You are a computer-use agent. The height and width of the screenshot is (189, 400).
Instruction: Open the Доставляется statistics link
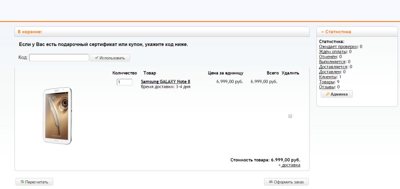click(333, 67)
